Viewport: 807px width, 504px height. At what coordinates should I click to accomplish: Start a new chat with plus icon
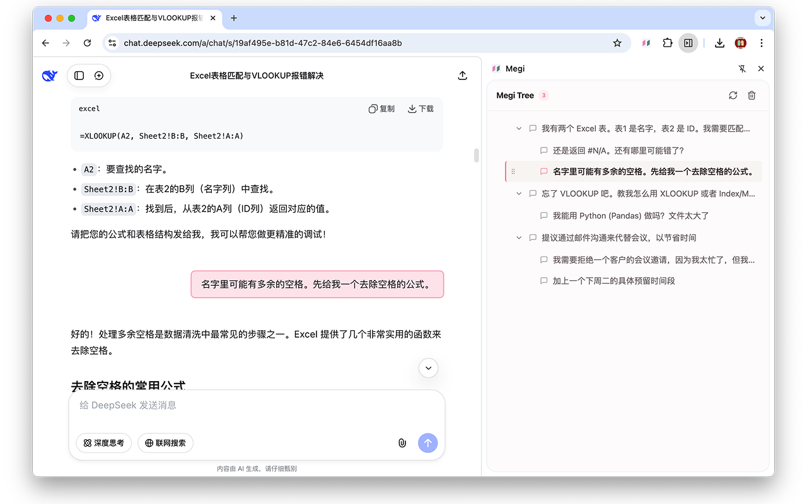(99, 76)
